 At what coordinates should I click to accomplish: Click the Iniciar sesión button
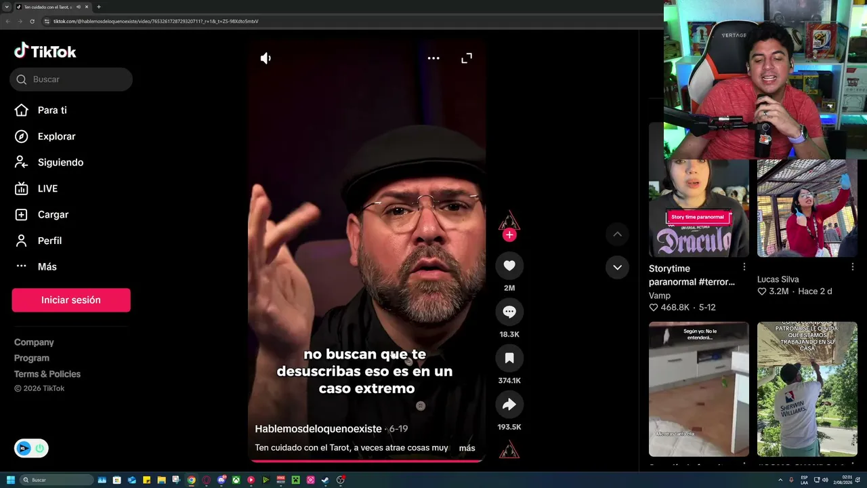point(71,300)
